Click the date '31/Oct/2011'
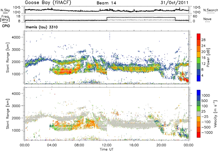Viewport: 218px width, 151px height. point(174,2)
